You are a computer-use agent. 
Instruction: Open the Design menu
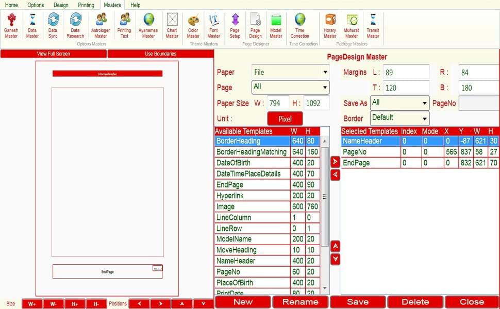[x=61, y=5]
